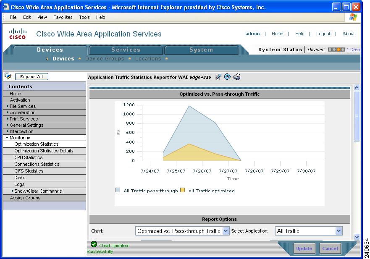The image size is (370, 259).
Task: Click the device status indicator boxes
Action: click(x=336, y=50)
